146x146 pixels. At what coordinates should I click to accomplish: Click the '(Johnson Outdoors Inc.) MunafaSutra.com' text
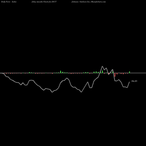coord(88,2)
